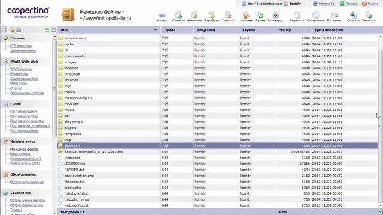383x215 pixels.
Task: Open Менеджер файлов sidebar link
Action: coord(24,149)
